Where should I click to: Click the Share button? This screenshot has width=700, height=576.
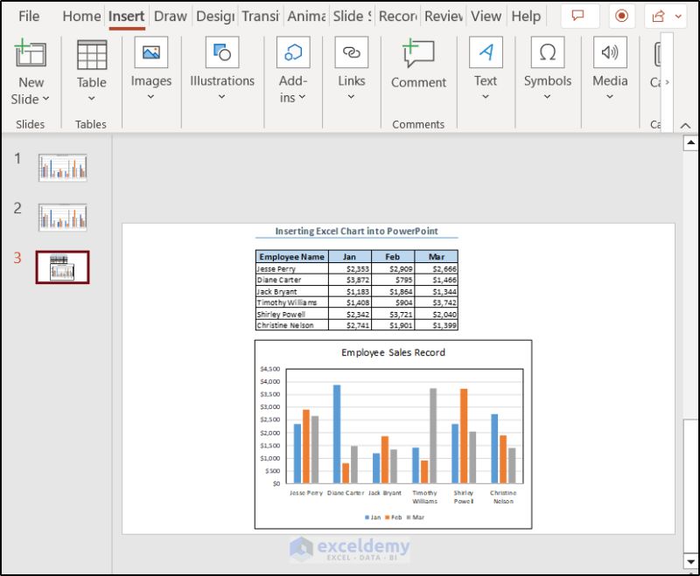point(658,16)
